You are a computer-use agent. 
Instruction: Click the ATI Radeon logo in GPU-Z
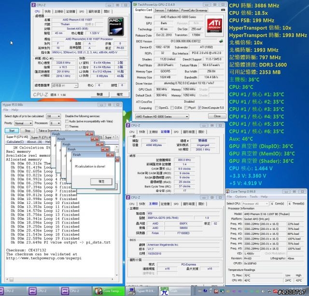click(214, 26)
